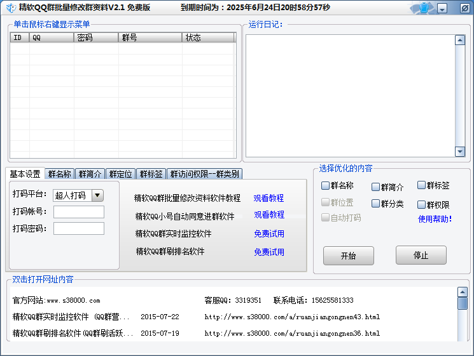Switch to the 群定位 tab
This screenshot has height=356, width=474.
[120, 174]
